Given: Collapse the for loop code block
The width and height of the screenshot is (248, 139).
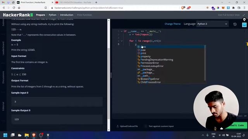Looking at the screenshot, I should pyautogui.click(x=122, y=41).
